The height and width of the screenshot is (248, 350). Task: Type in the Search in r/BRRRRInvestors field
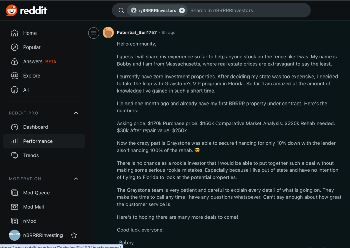tap(246, 10)
